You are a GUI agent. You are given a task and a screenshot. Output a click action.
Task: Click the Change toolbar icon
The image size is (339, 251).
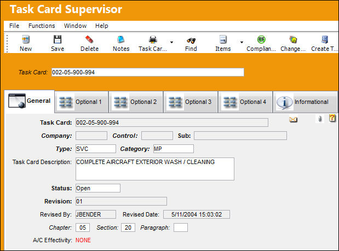click(293, 39)
